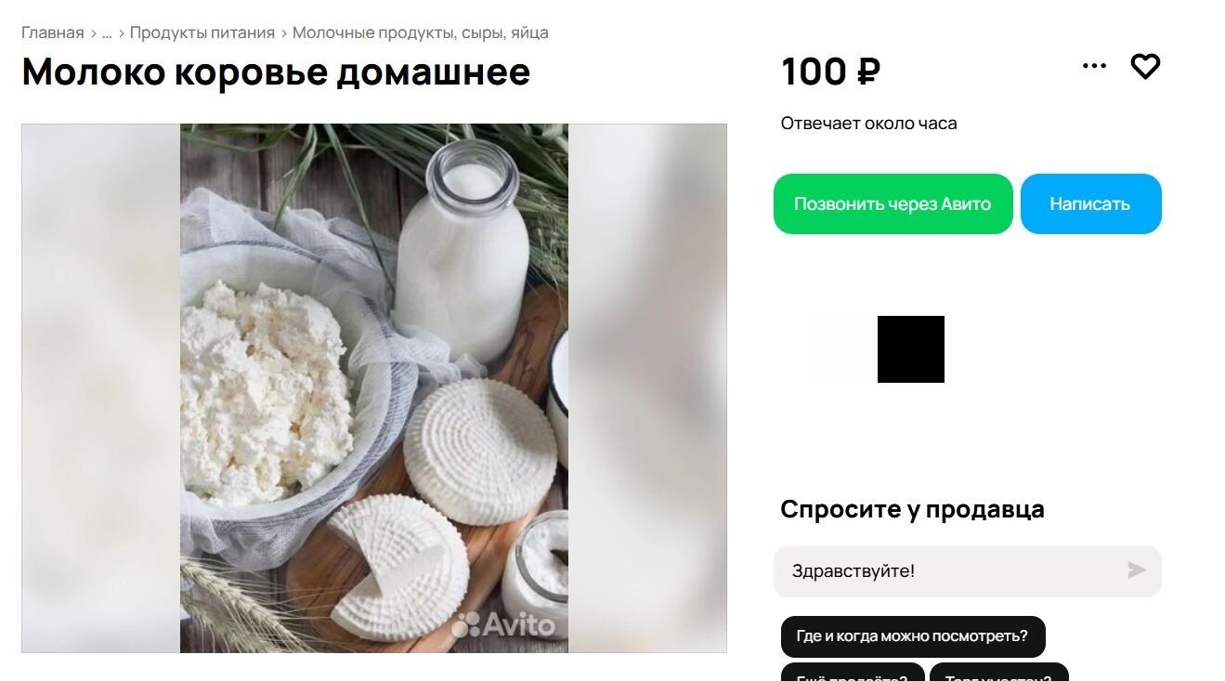Image resolution: width=1225 pixels, height=681 pixels.
Task: Expand the collapsed breadcrumb ellipsis
Action: pyautogui.click(x=107, y=33)
